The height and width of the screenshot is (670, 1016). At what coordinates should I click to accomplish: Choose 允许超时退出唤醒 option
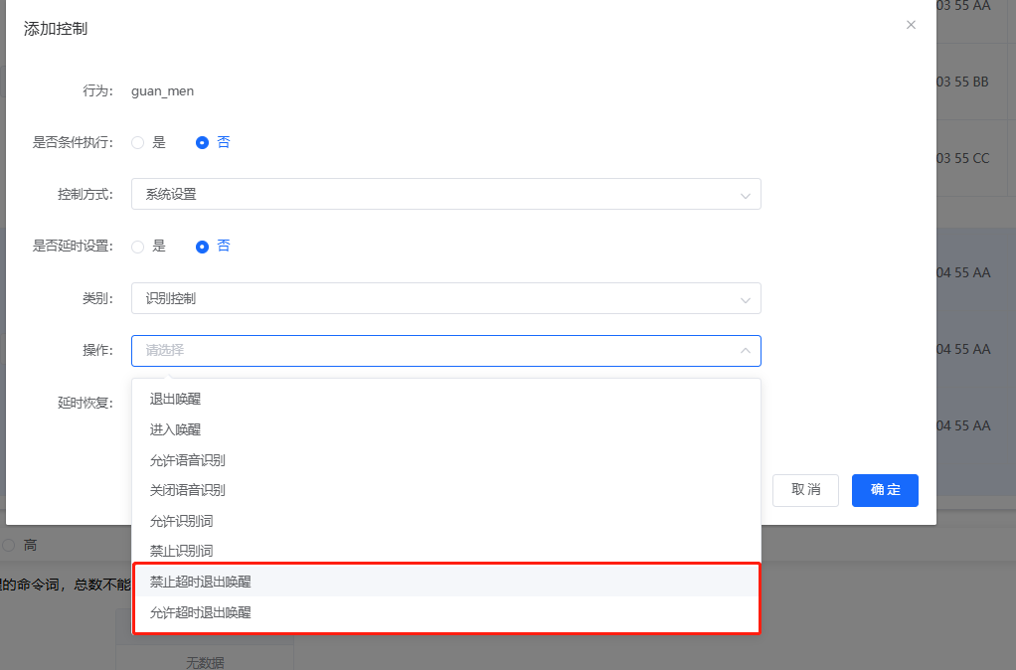click(x=200, y=613)
